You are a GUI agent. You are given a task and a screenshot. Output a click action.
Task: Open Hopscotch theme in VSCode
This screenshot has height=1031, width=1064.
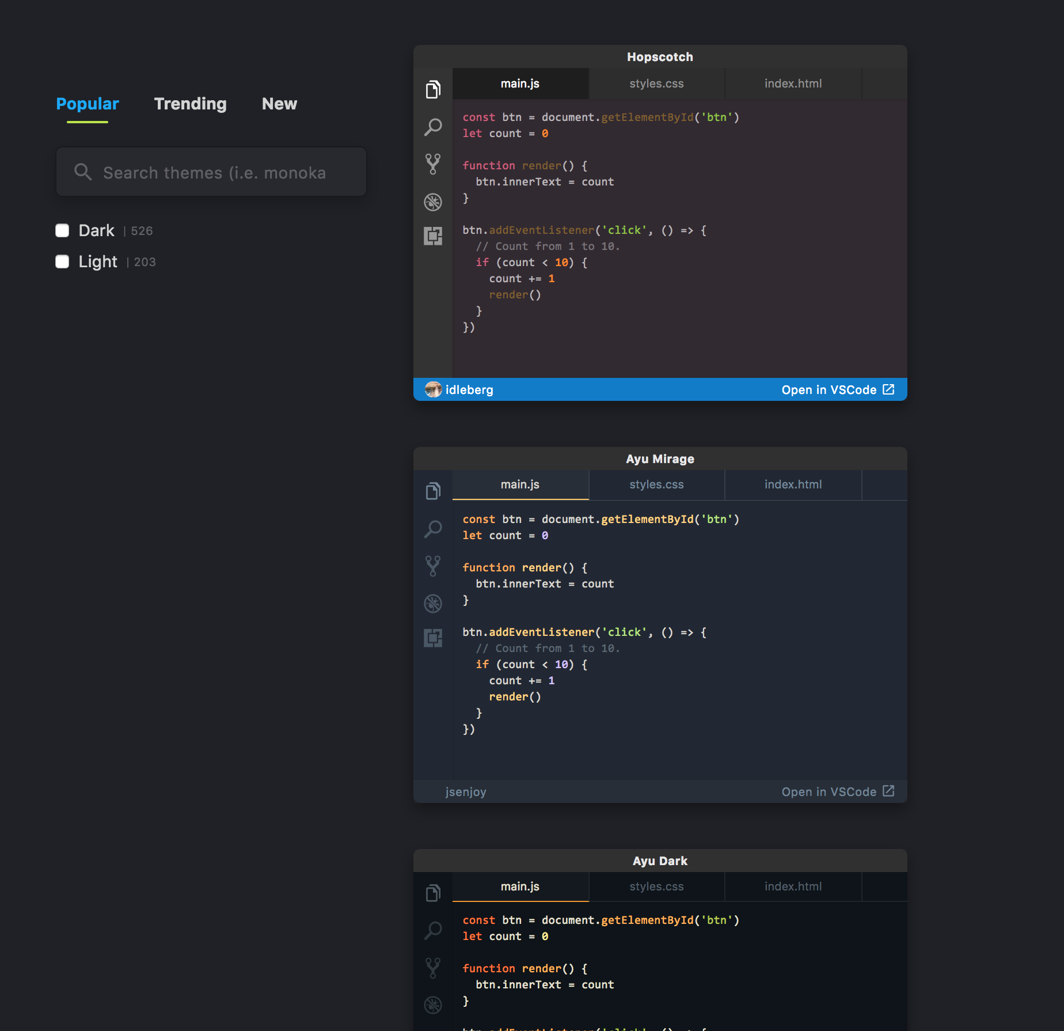click(829, 389)
